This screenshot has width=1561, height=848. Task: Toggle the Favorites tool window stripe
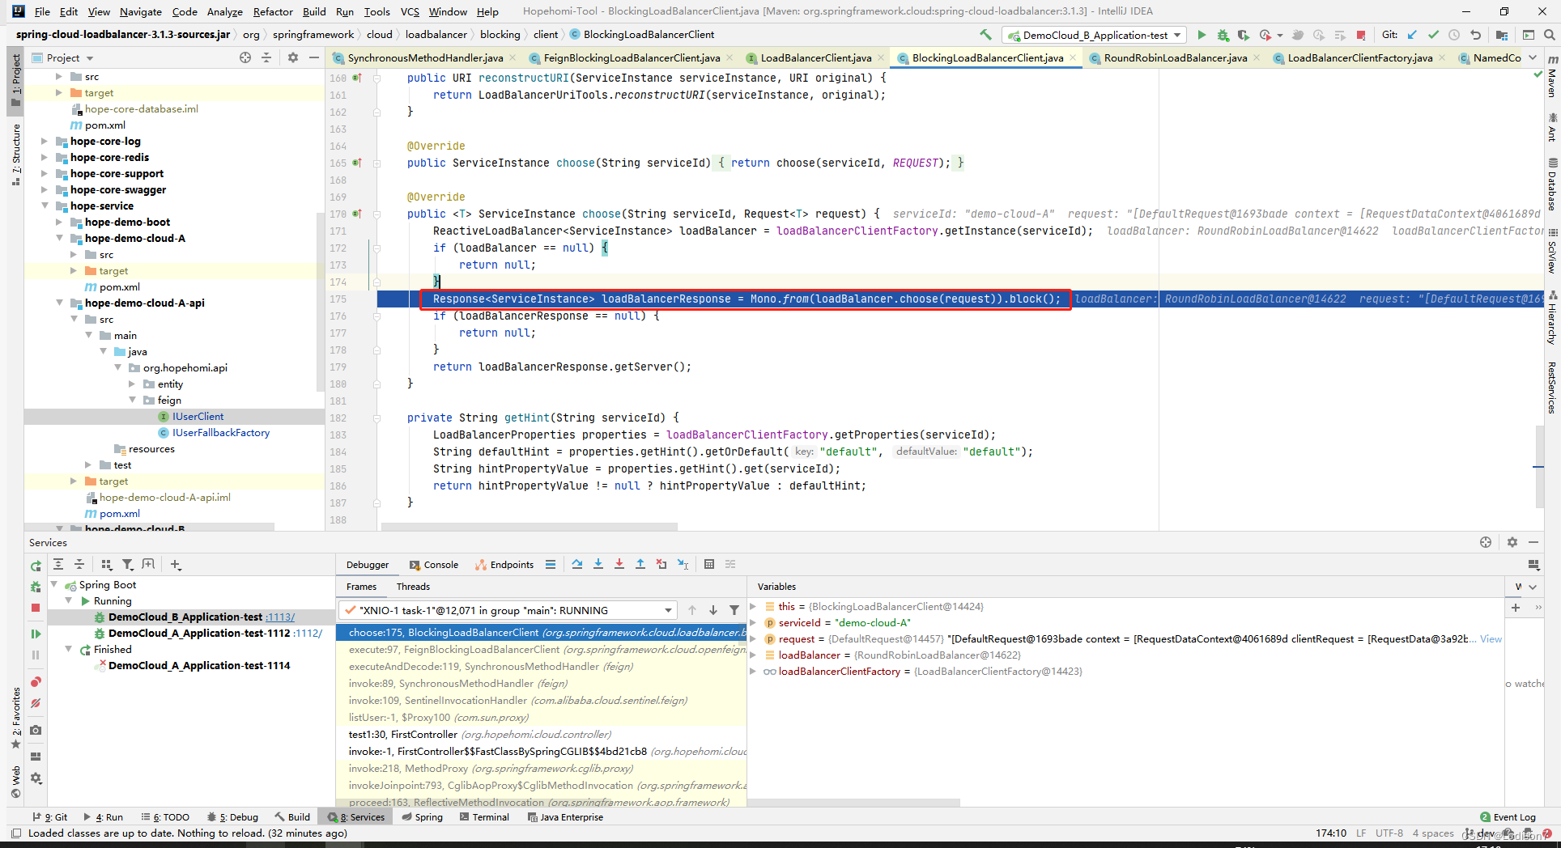coord(15,718)
